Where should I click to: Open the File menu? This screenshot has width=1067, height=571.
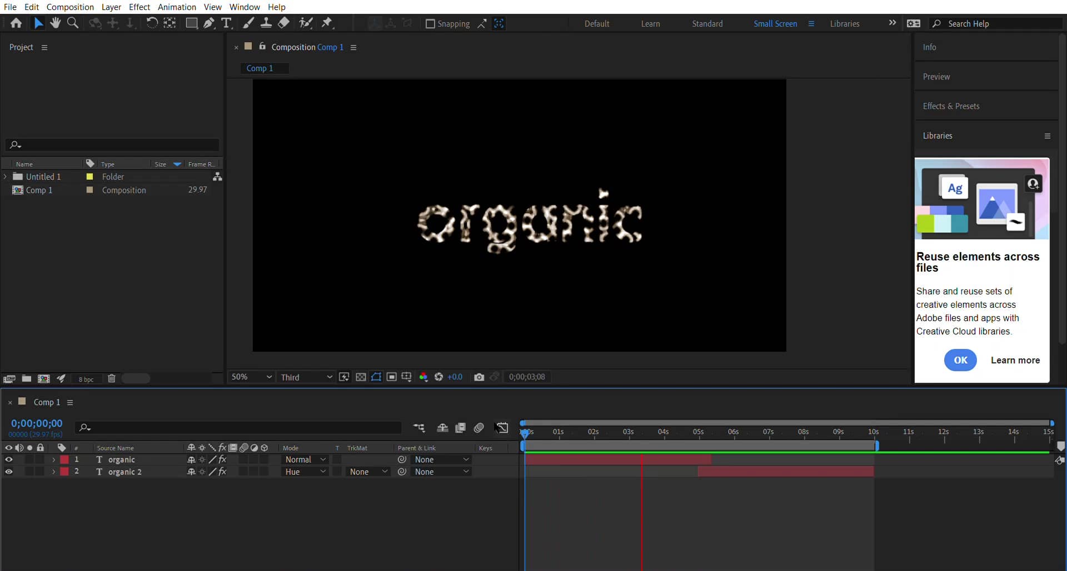click(10, 7)
